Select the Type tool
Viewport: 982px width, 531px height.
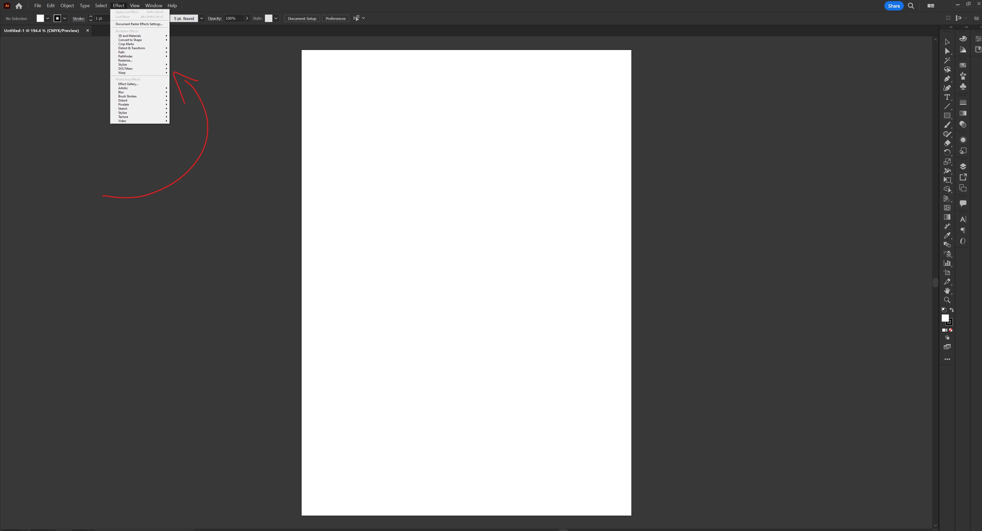948,97
